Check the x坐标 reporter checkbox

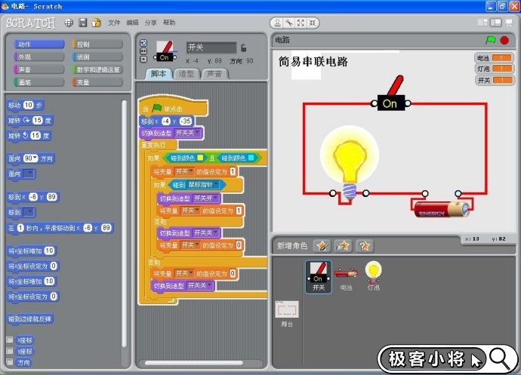pos(10,340)
